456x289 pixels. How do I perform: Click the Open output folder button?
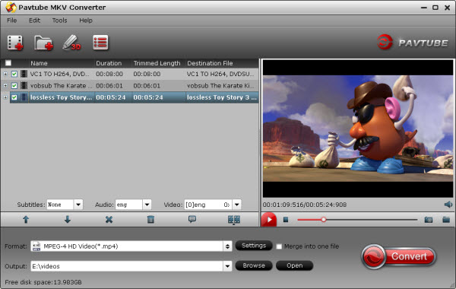pyautogui.click(x=294, y=265)
